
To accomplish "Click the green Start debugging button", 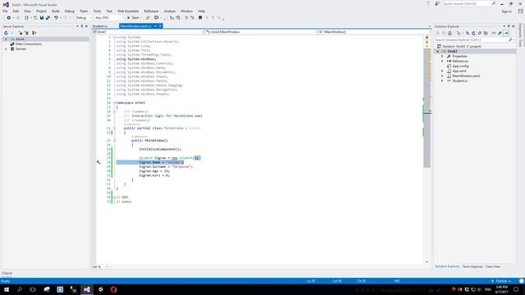I will point(133,18).
